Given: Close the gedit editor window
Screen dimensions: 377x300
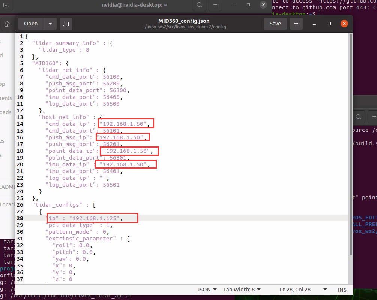Looking at the screenshot, I should (x=344, y=24).
